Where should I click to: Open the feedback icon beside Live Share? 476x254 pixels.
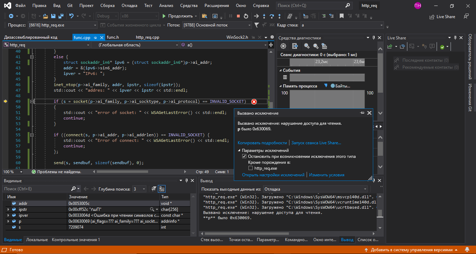466,16
